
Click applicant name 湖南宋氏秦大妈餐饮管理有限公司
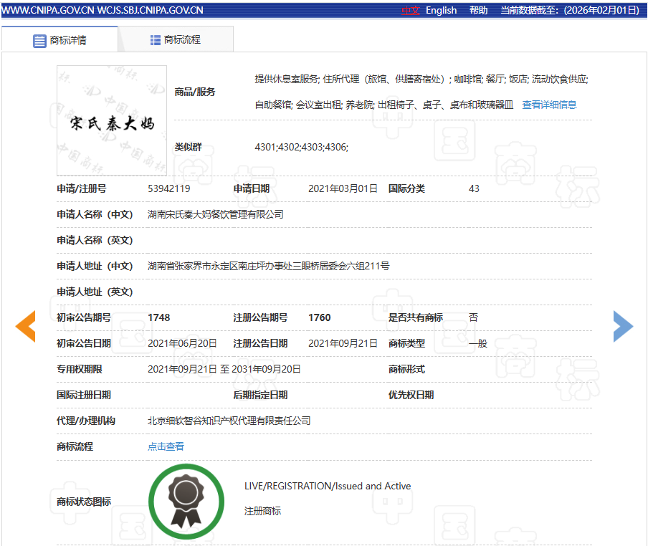tap(215, 214)
